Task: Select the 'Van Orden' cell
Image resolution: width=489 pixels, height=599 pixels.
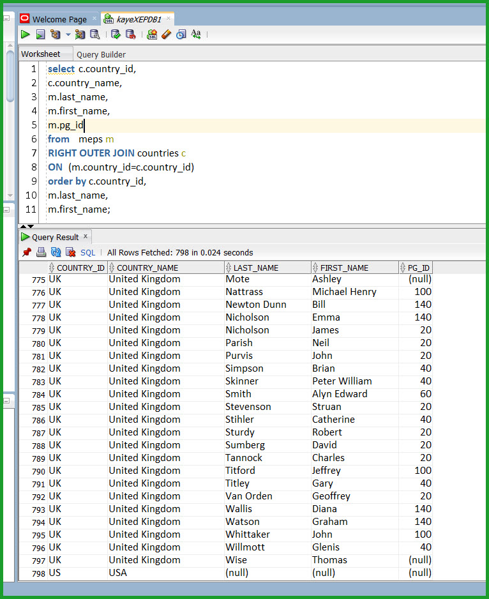Action: [x=268, y=497]
